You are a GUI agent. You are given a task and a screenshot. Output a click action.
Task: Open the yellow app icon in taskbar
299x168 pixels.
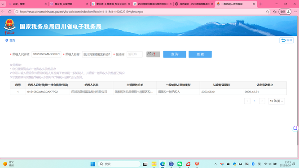[x=154, y=164]
